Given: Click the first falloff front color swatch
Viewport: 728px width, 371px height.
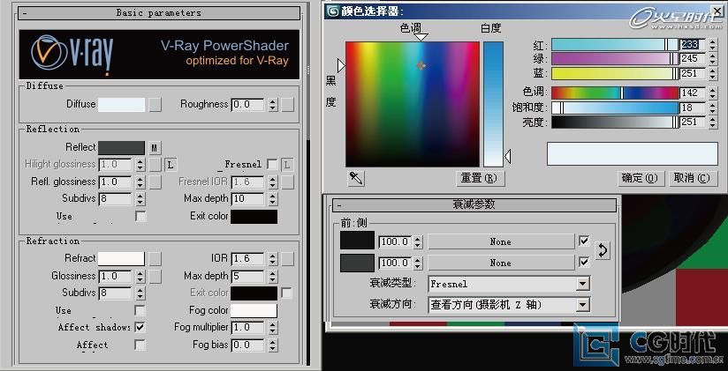Looking at the screenshot, I should [x=357, y=241].
